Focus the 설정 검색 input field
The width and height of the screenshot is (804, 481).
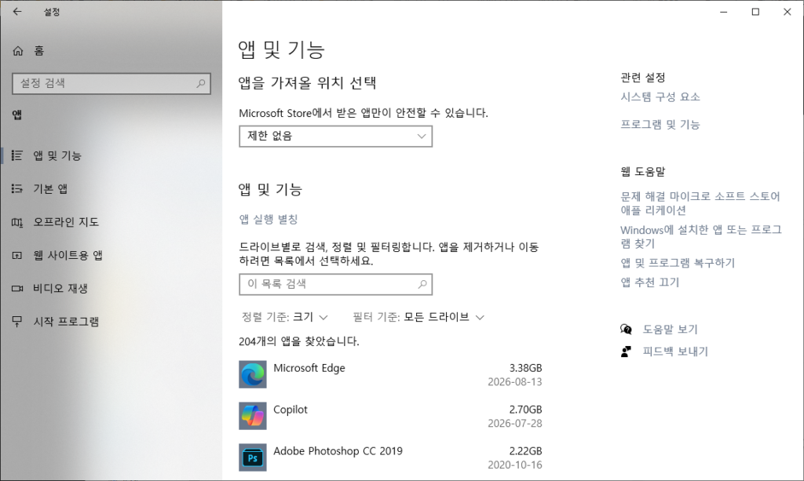pyautogui.click(x=111, y=83)
